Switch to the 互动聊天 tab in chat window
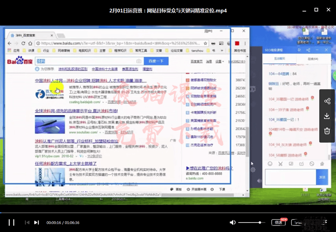This screenshot has width=336, height=232. [280, 59]
